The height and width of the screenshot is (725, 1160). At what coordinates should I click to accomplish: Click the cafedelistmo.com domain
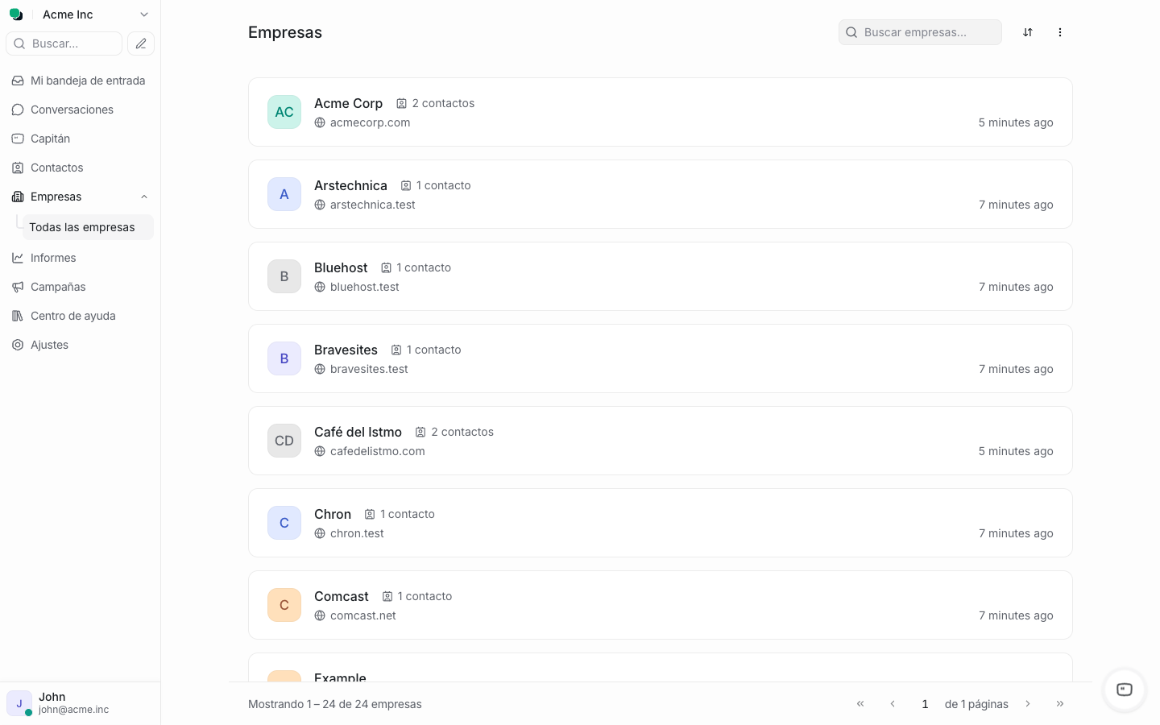(377, 451)
